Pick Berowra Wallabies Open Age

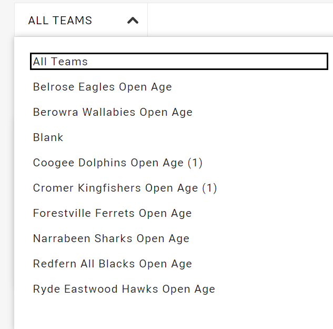pyautogui.click(x=113, y=112)
